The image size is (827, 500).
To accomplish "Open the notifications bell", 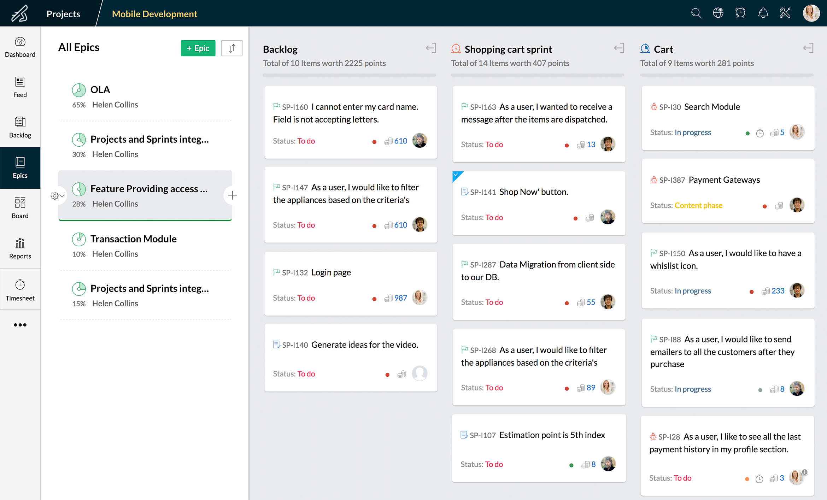I will point(763,13).
